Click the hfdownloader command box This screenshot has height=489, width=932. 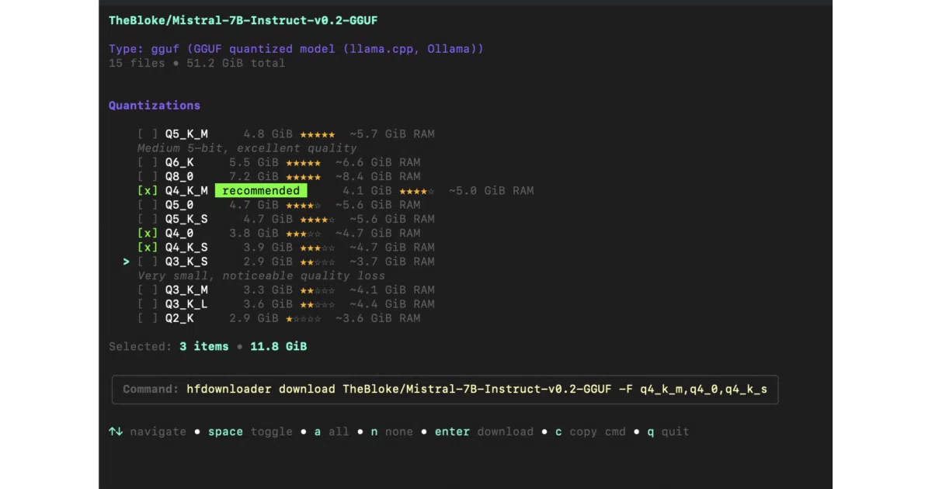click(x=445, y=389)
